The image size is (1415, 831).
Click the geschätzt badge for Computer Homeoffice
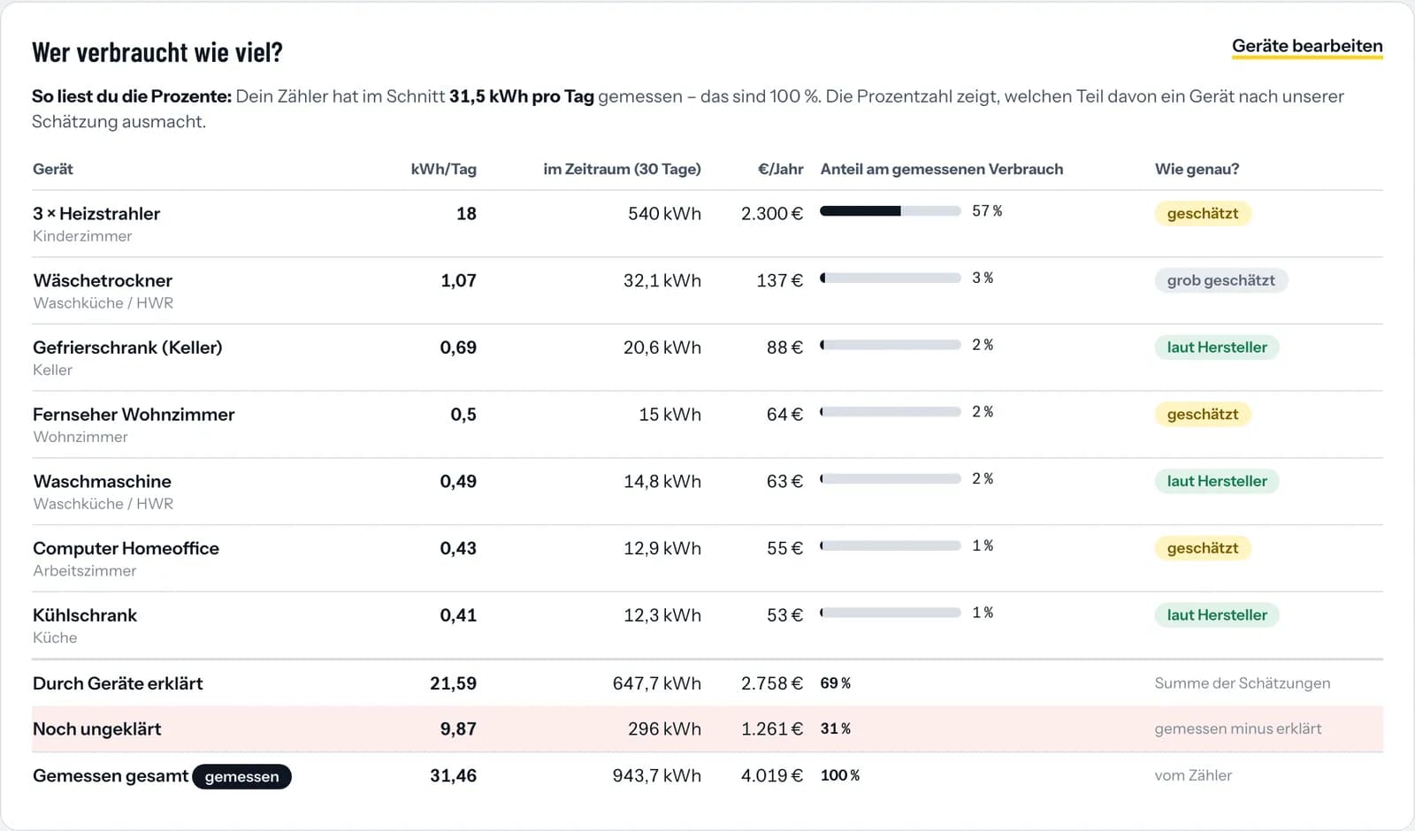point(1203,548)
